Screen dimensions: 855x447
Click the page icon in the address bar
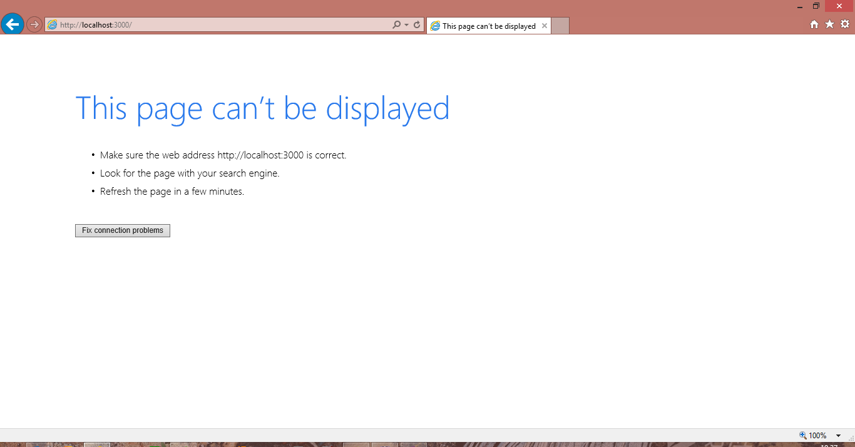tap(53, 25)
